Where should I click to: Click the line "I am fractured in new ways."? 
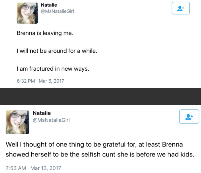click(x=53, y=69)
